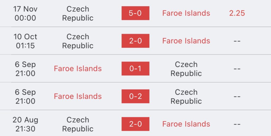Select Czech Republic beside the 0-2 score

pos(186,96)
